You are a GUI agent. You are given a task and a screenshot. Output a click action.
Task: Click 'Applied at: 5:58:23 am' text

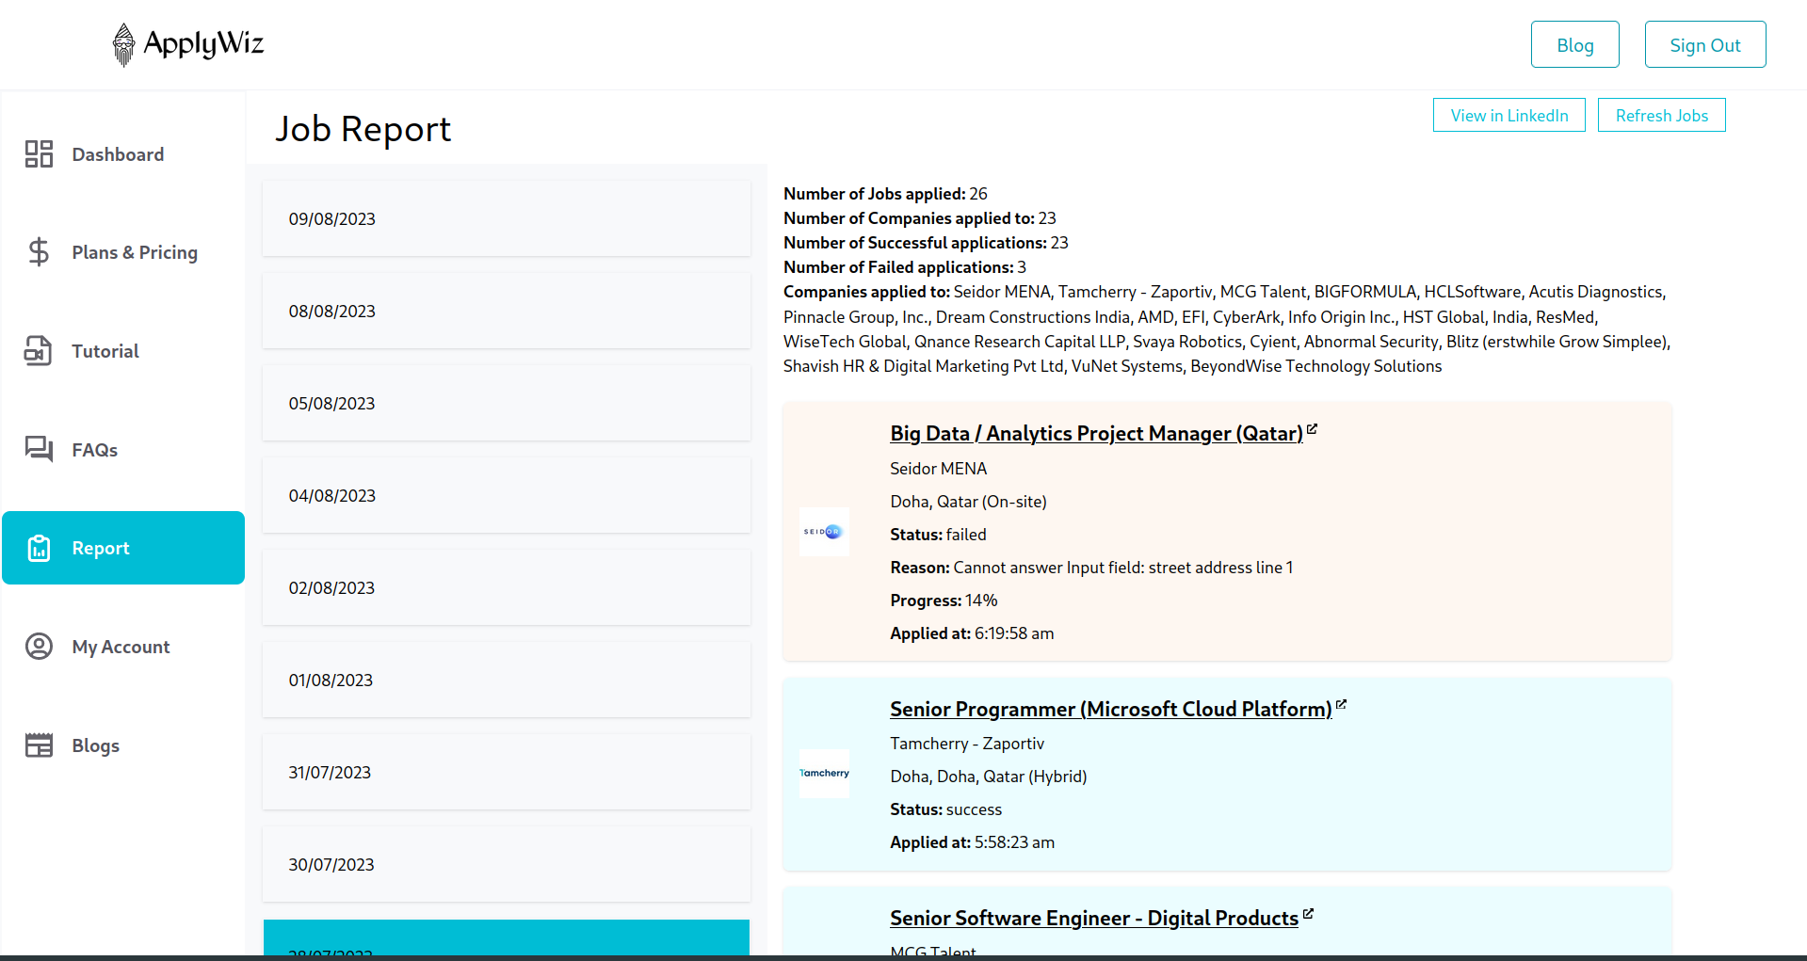click(x=972, y=842)
